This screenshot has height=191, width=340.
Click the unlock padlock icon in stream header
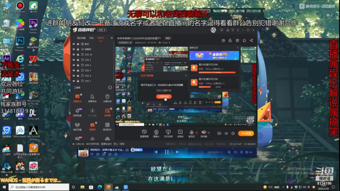click(230, 40)
